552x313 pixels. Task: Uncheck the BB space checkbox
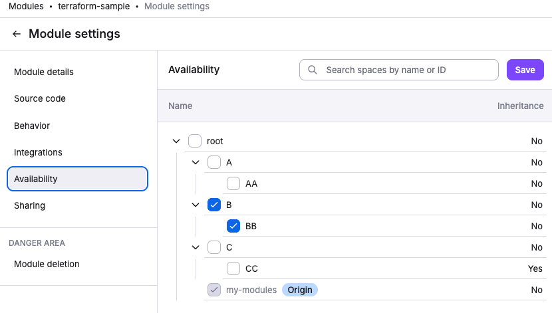(x=233, y=226)
